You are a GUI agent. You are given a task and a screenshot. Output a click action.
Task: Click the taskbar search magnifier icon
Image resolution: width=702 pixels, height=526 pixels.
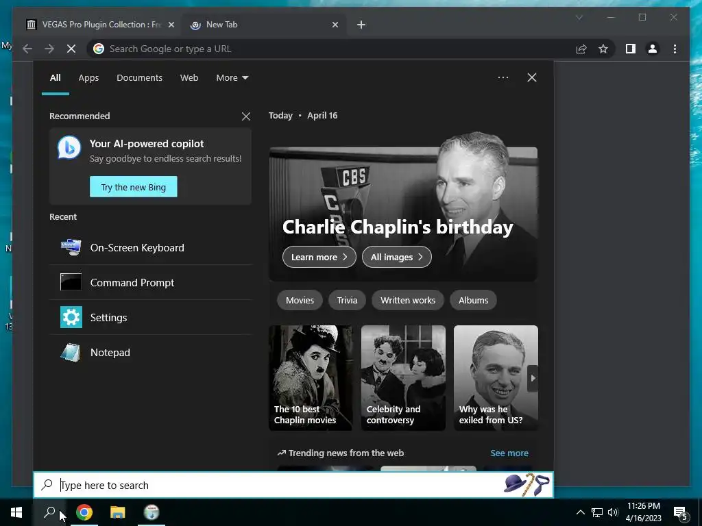tap(49, 512)
